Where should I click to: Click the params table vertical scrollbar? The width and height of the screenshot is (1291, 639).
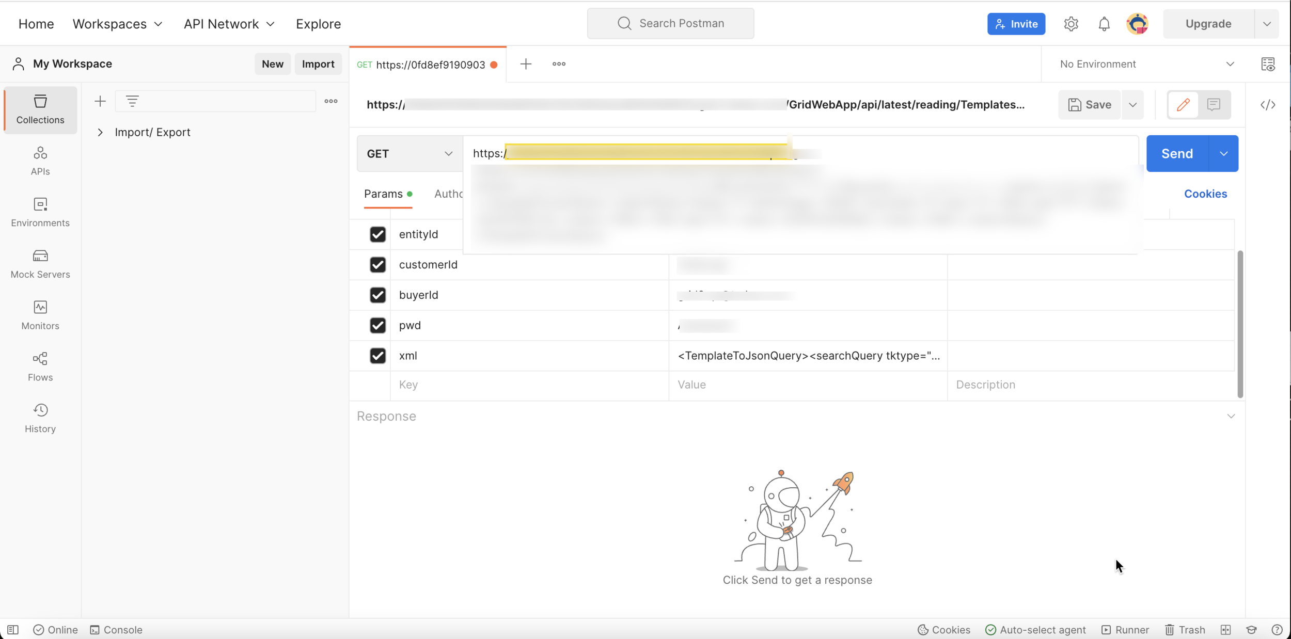click(x=1240, y=324)
